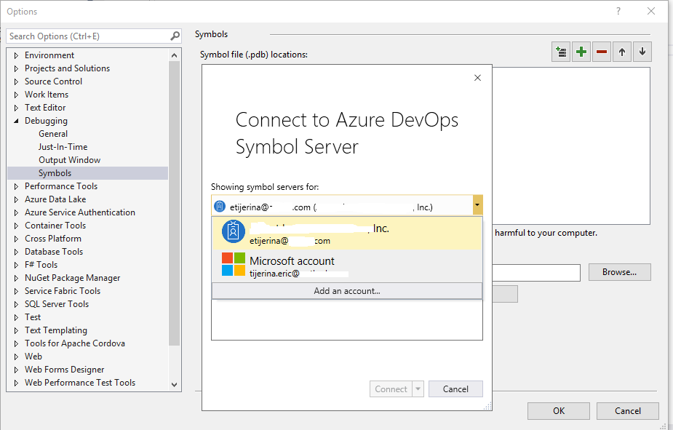Expand the NuGet Package Manager node

coord(16,278)
